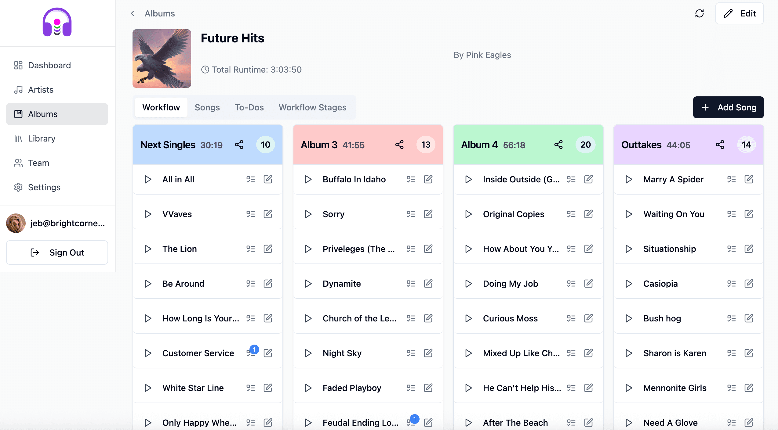Open the task list for Dynamite

pyautogui.click(x=411, y=283)
